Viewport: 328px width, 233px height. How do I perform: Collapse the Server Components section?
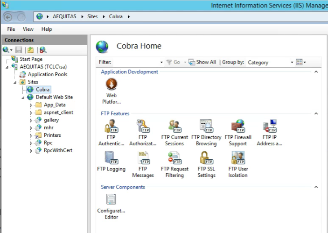(316, 187)
